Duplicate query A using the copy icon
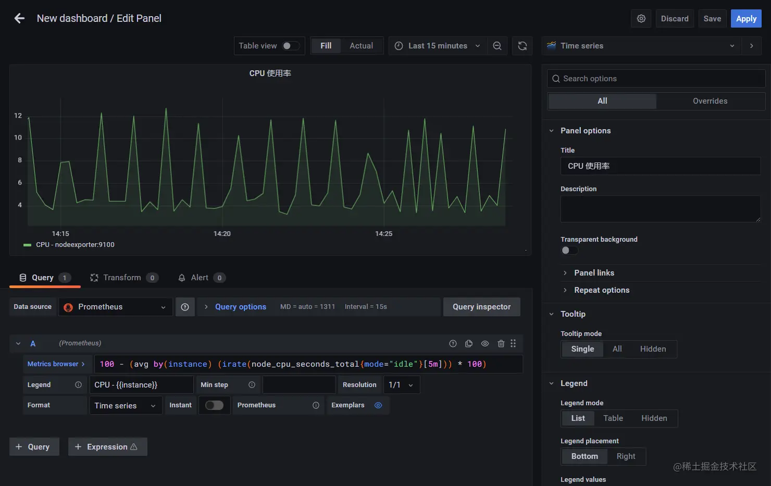Screen dimensions: 771x486 (x=468, y=343)
